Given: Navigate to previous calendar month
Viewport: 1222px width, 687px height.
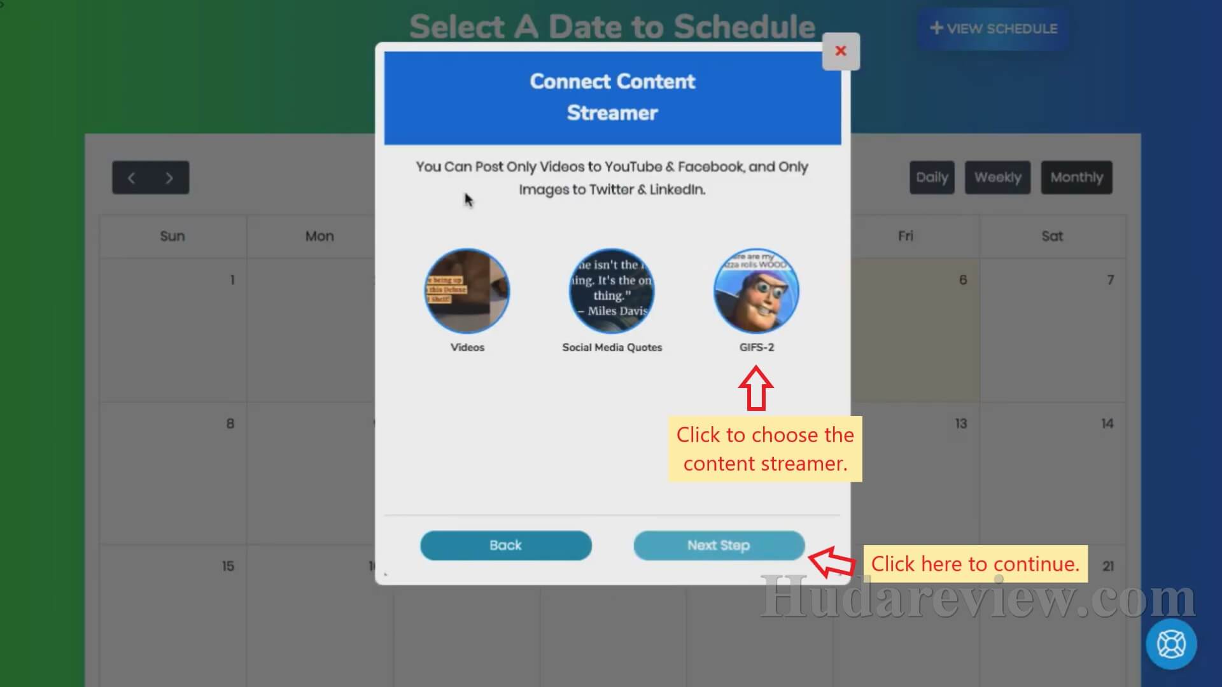Looking at the screenshot, I should [132, 177].
